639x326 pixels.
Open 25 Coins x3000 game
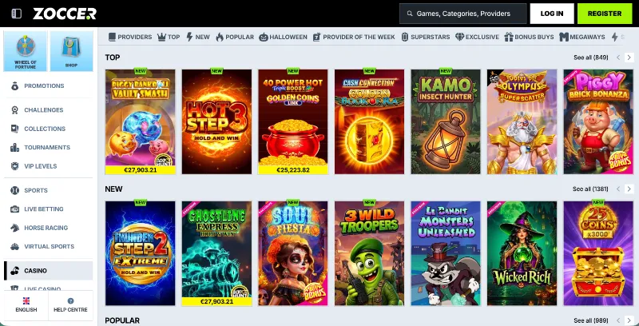pos(598,253)
